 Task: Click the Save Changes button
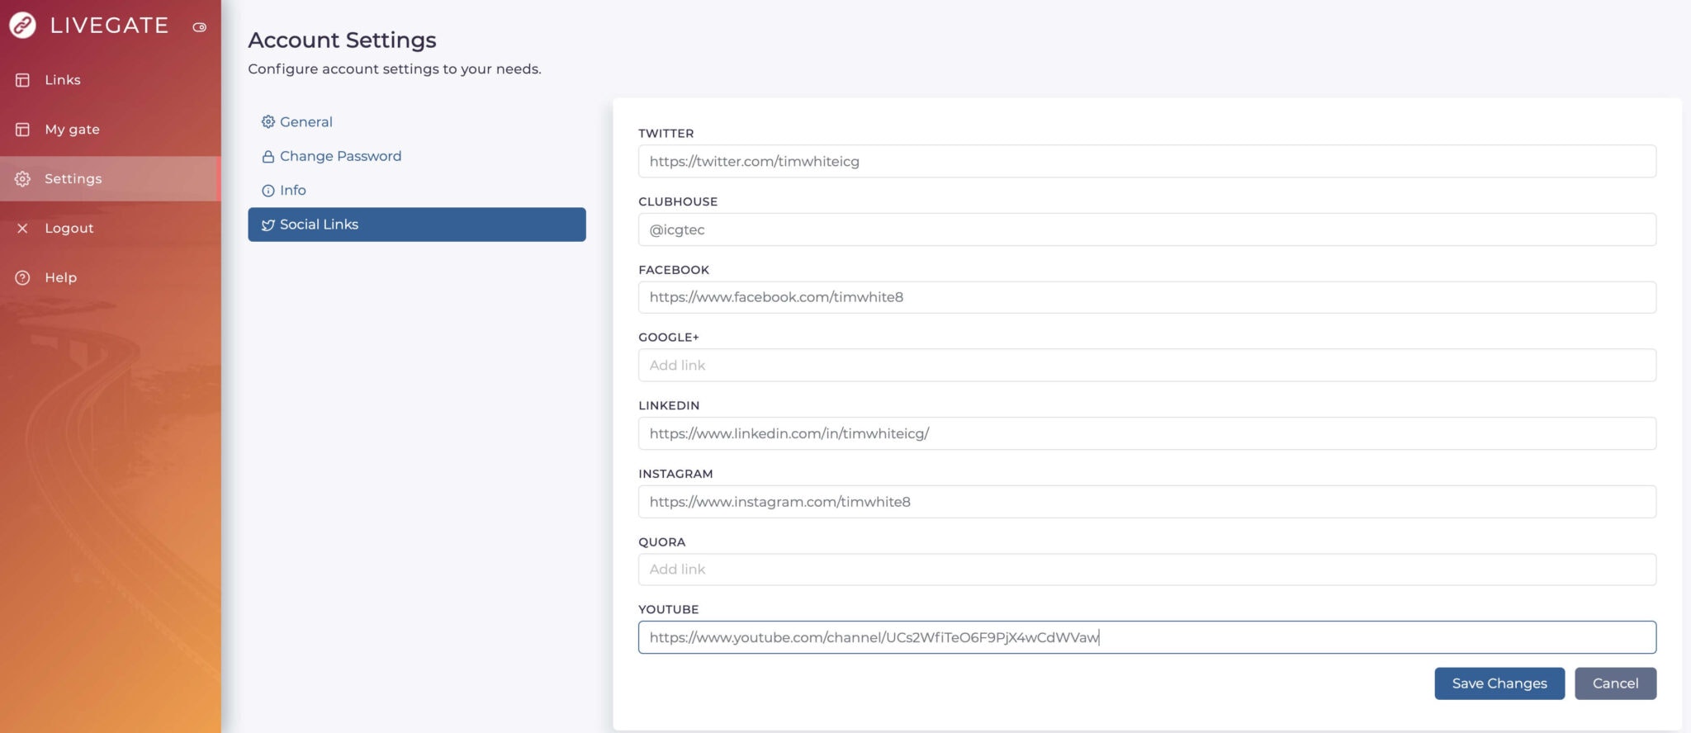[1499, 683]
